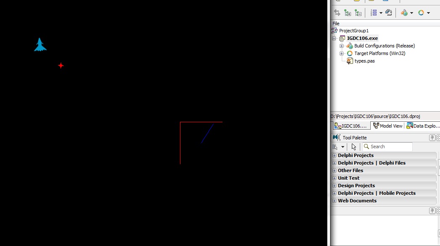Image resolution: width=440 pixels, height=246 pixels.
Task: Select Target Platforms (Win32)
Action: point(380,53)
